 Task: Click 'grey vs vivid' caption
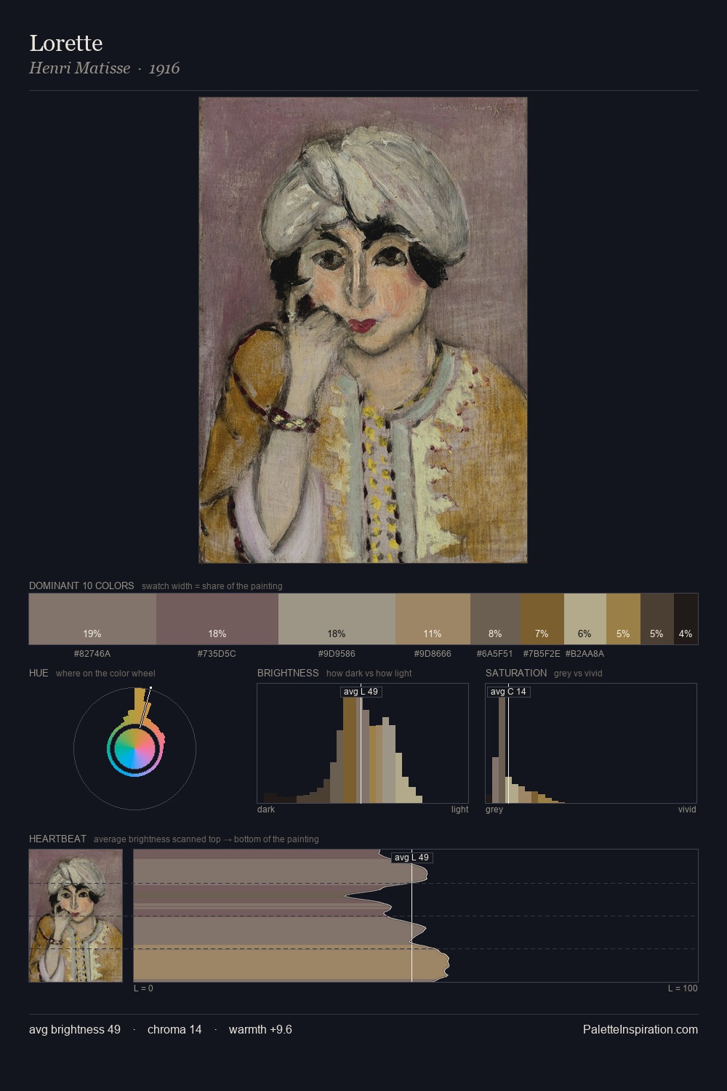[x=578, y=674]
